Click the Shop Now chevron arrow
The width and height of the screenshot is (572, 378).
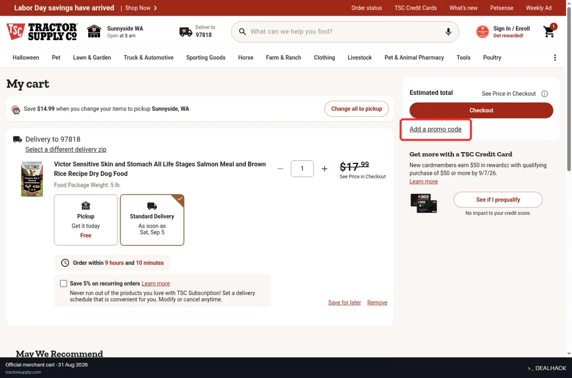click(156, 8)
